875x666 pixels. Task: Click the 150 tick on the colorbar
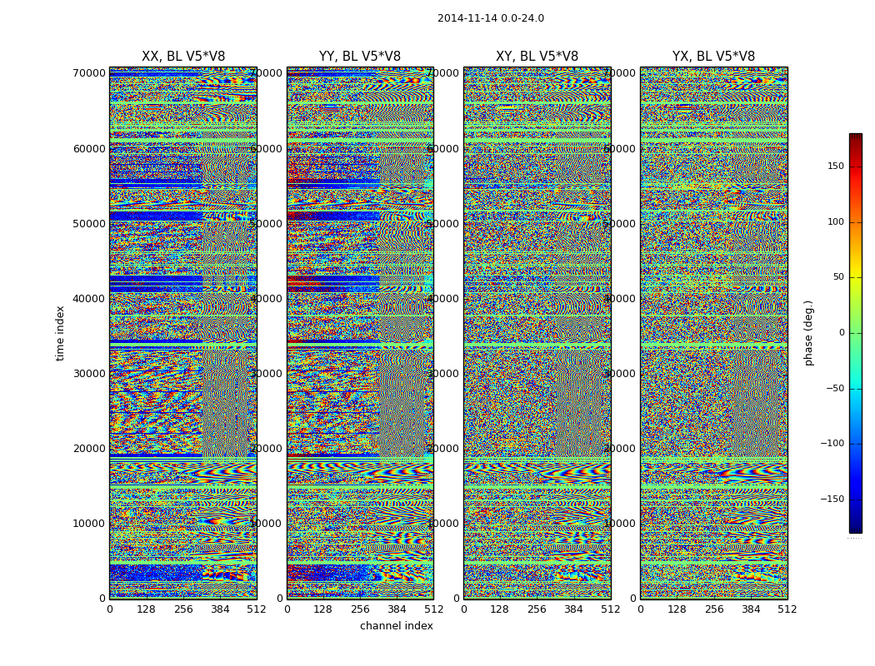point(835,166)
